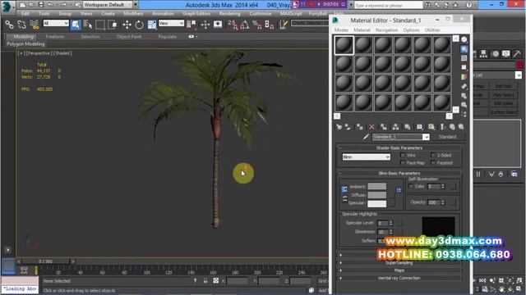Activate Select and Scale tool
526x295 pixels.
point(151,25)
